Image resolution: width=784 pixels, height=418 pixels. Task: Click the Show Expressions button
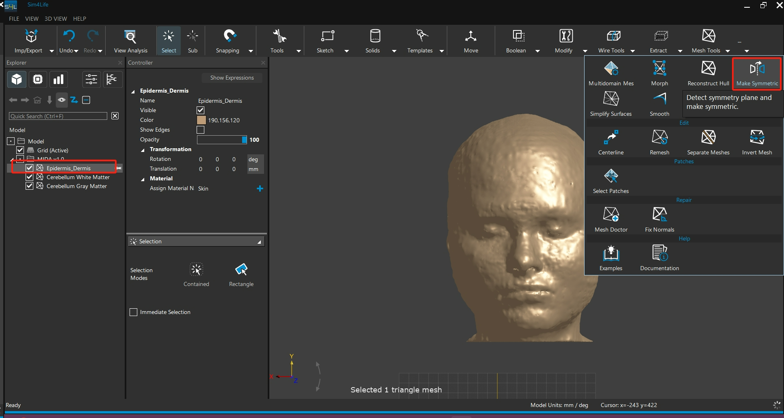click(x=232, y=78)
